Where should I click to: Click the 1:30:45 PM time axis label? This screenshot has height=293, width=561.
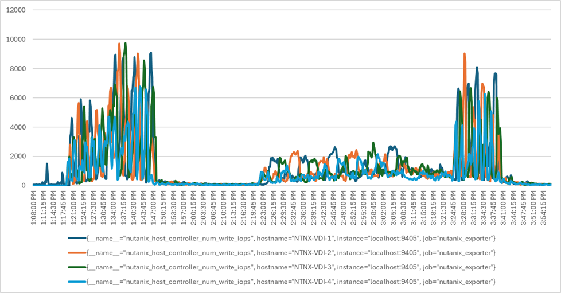click(x=104, y=208)
